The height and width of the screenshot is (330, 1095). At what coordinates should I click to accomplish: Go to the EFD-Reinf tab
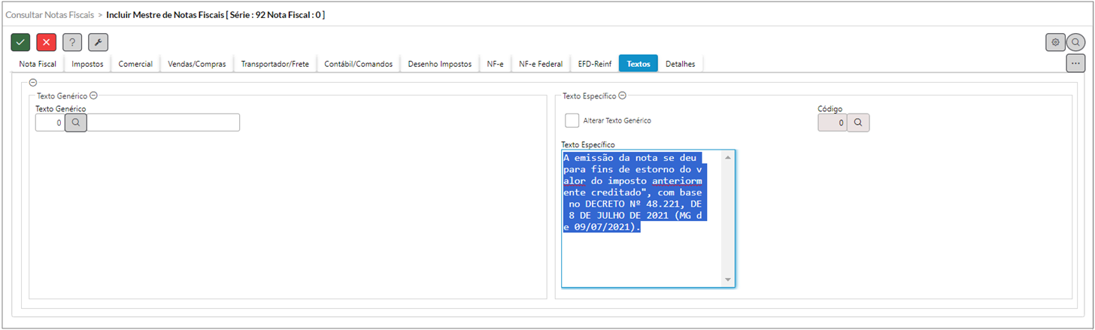[x=595, y=64]
